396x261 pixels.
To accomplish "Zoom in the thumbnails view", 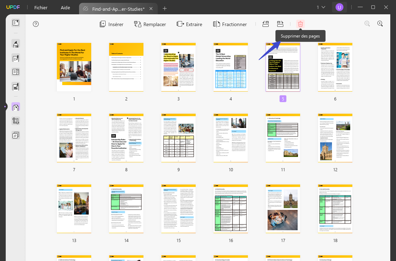I will 380,24.
